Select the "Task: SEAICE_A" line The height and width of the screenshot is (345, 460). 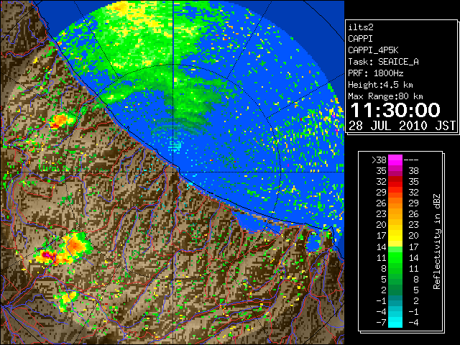pos(383,62)
